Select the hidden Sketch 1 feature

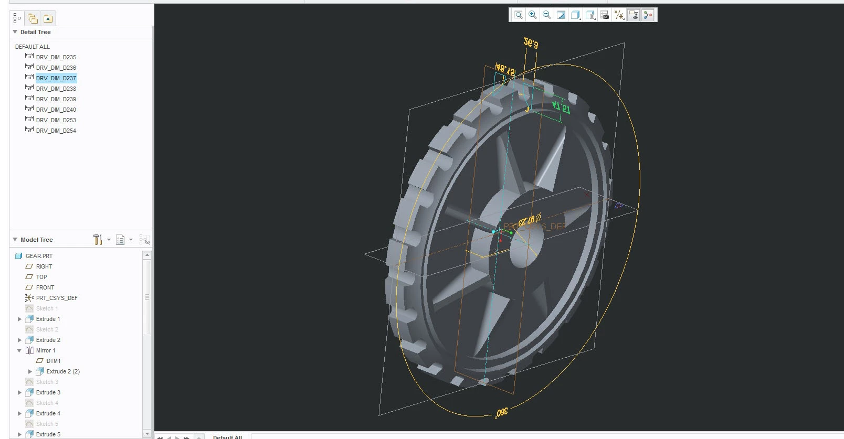(47, 308)
